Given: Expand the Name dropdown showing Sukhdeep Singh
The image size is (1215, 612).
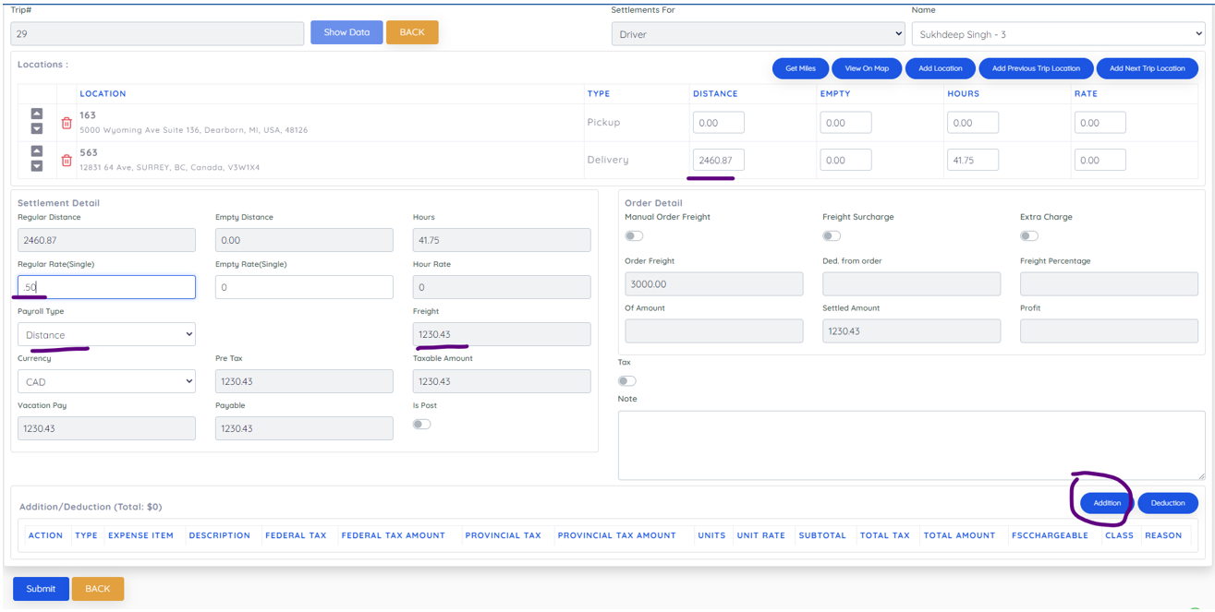Looking at the screenshot, I should pos(1058,34).
